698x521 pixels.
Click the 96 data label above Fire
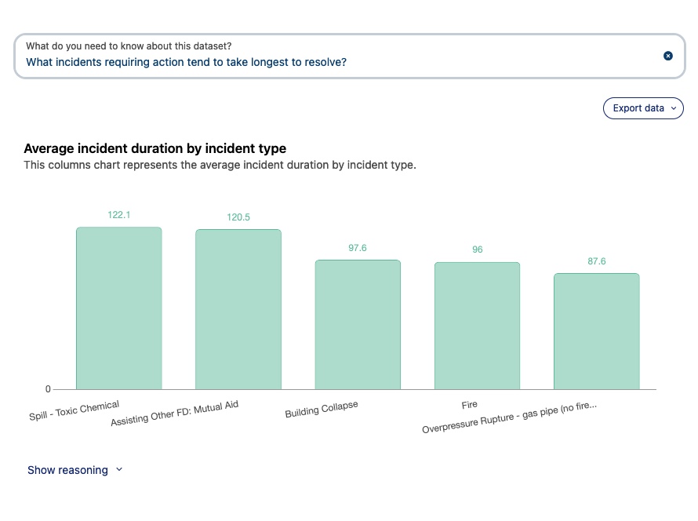[478, 250]
